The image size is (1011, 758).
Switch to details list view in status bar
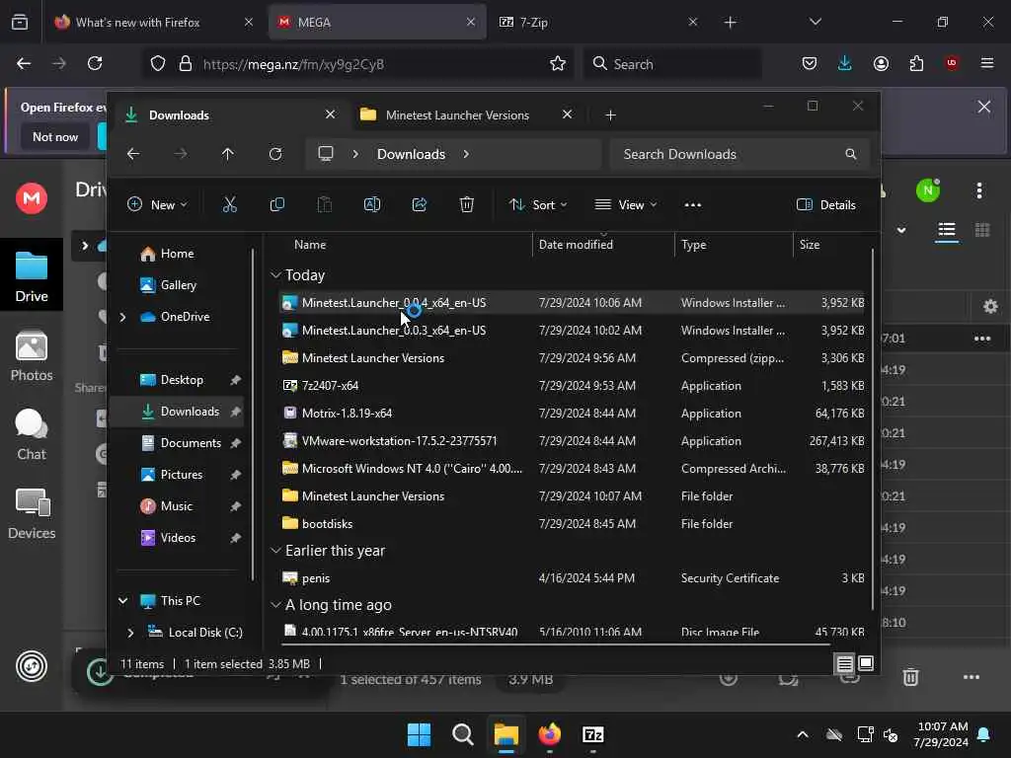[845, 663]
